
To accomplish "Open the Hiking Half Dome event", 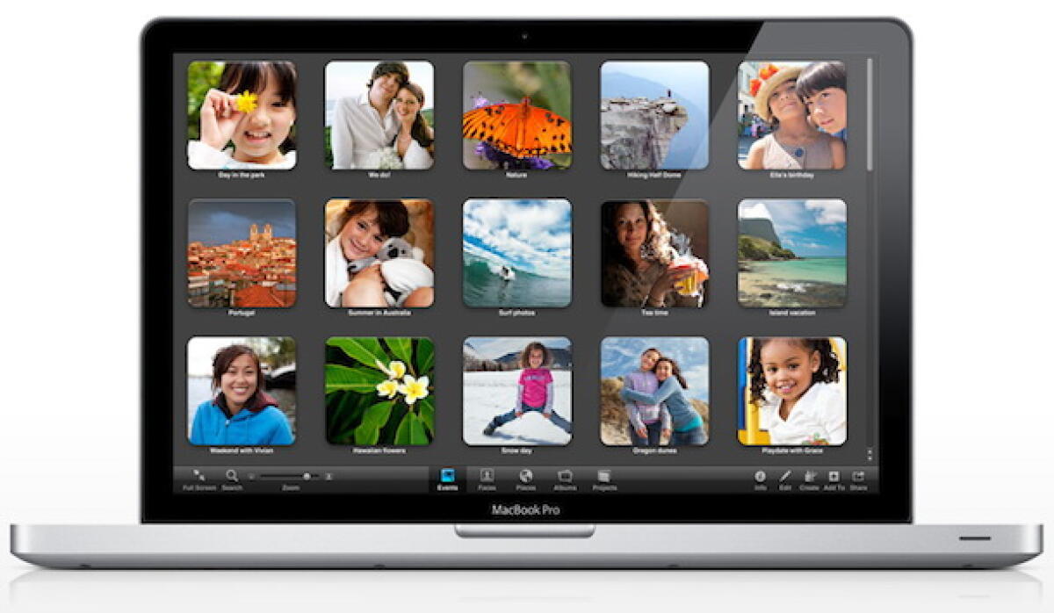I will [654, 115].
